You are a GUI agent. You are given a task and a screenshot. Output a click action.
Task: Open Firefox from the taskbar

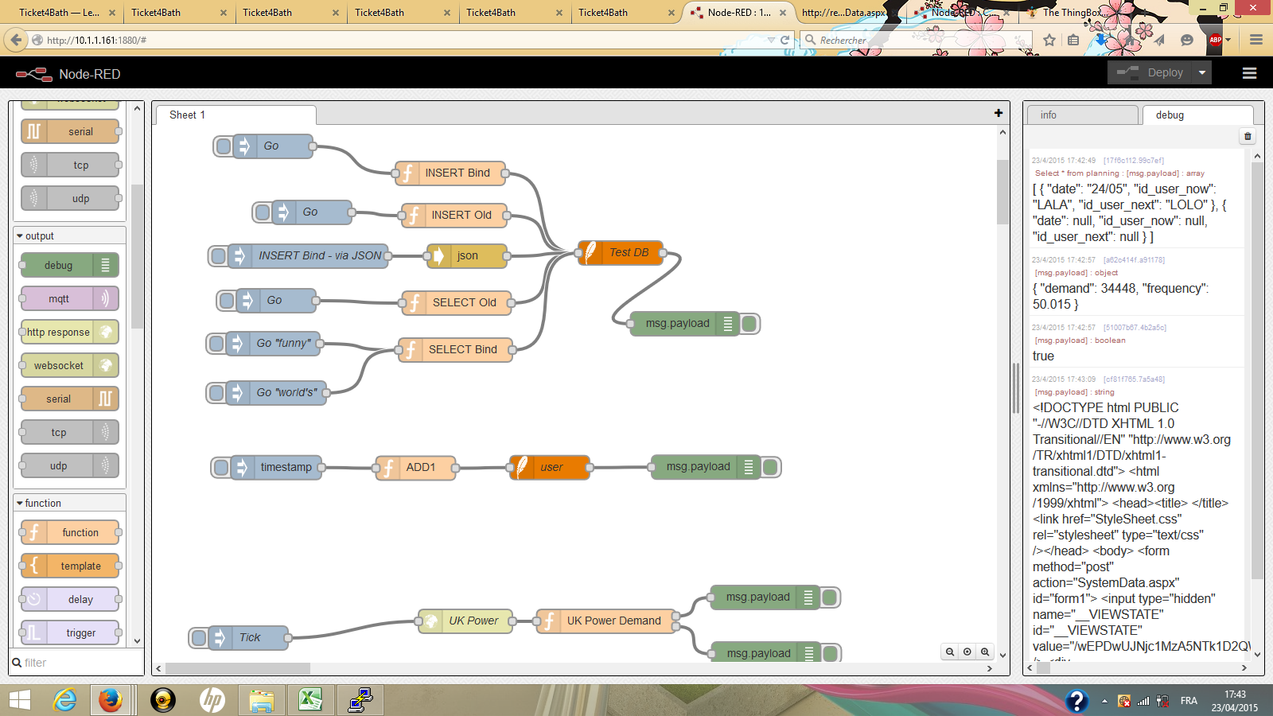click(110, 700)
